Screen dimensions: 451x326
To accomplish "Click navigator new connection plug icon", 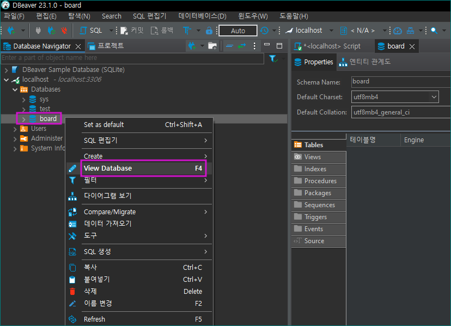I will coord(192,46).
